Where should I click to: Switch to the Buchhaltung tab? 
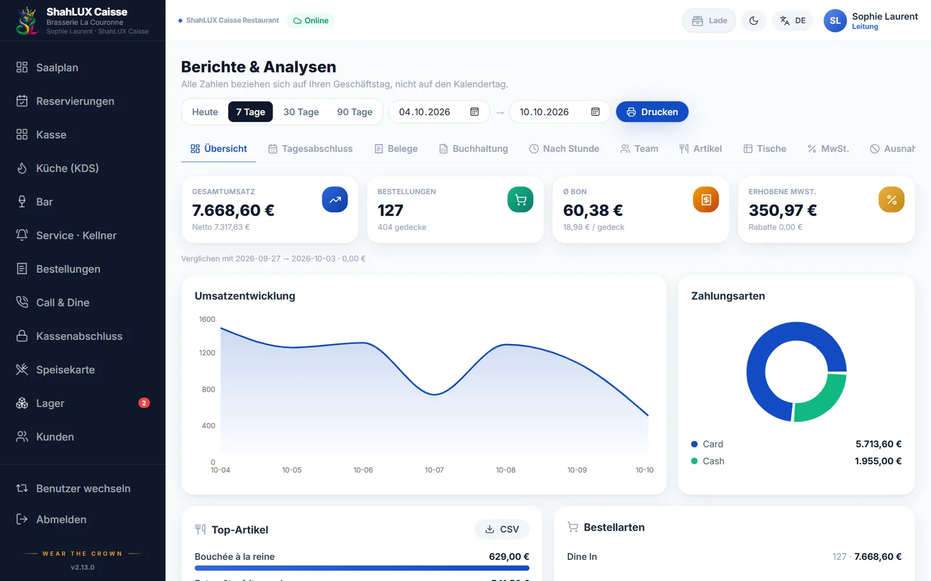coord(473,149)
